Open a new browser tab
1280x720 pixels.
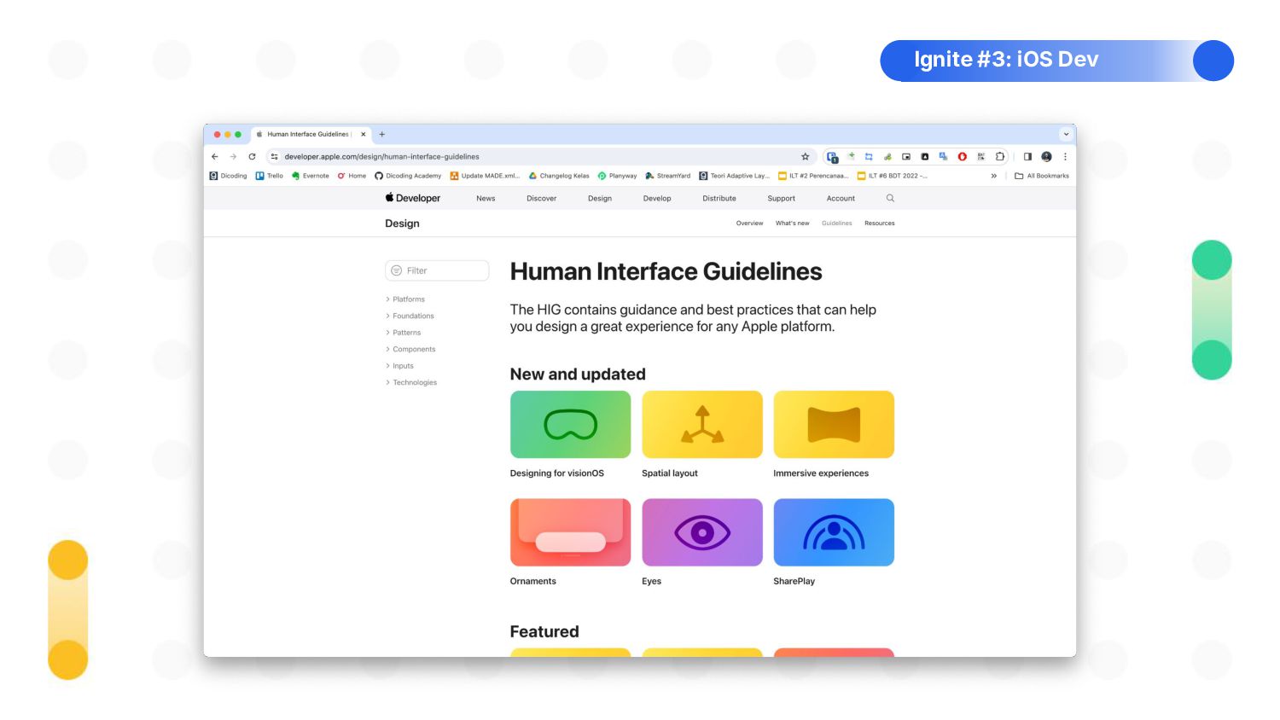[x=382, y=134]
